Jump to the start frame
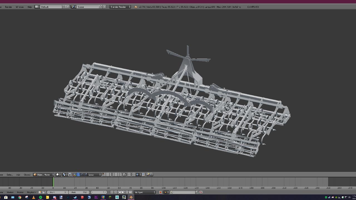 click(x=112, y=192)
